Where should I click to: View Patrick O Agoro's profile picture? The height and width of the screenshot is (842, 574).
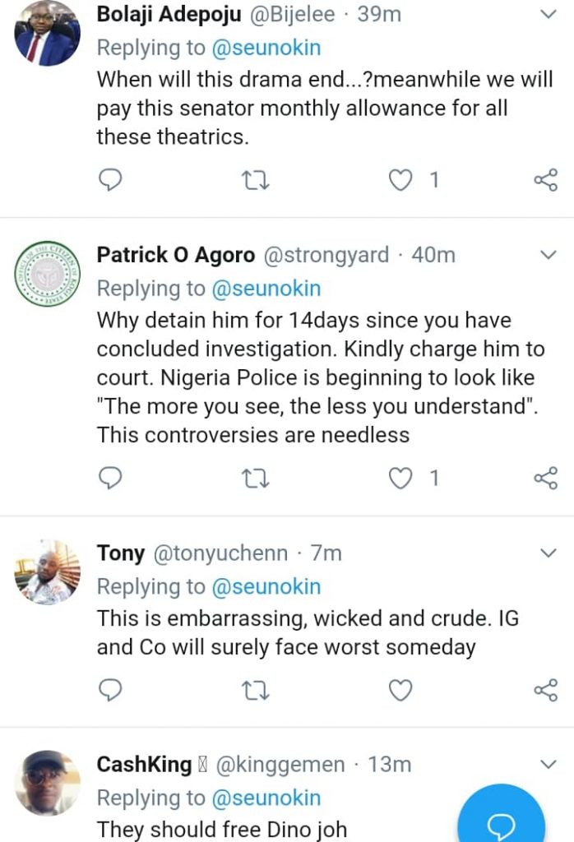48,275
